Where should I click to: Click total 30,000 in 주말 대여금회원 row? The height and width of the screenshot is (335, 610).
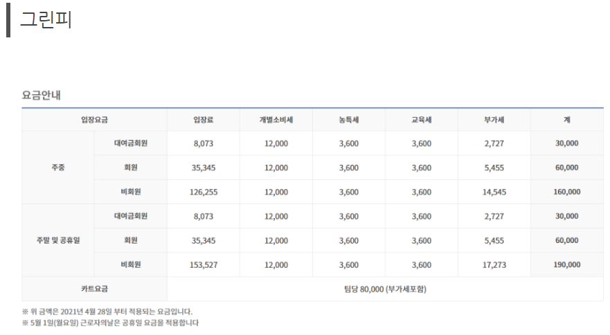[567, 216]
